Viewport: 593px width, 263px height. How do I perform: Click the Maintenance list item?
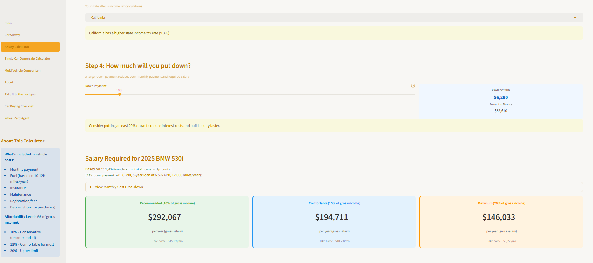click(x=21, y=194)
